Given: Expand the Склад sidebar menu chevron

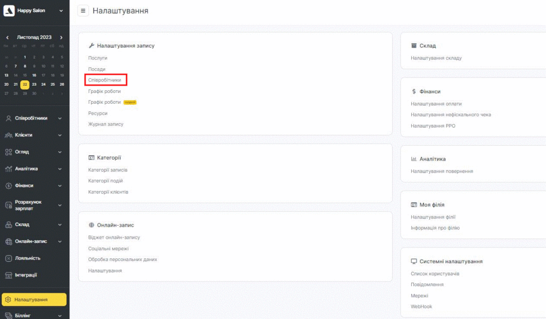Looking at the screenshot, I should pos(60,225).
